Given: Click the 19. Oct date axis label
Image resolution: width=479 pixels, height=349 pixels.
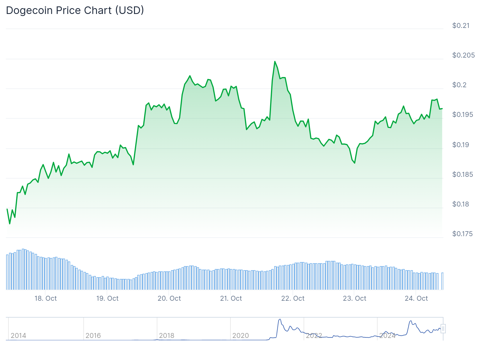Looking at the screenshot, I should click(107, 298).
